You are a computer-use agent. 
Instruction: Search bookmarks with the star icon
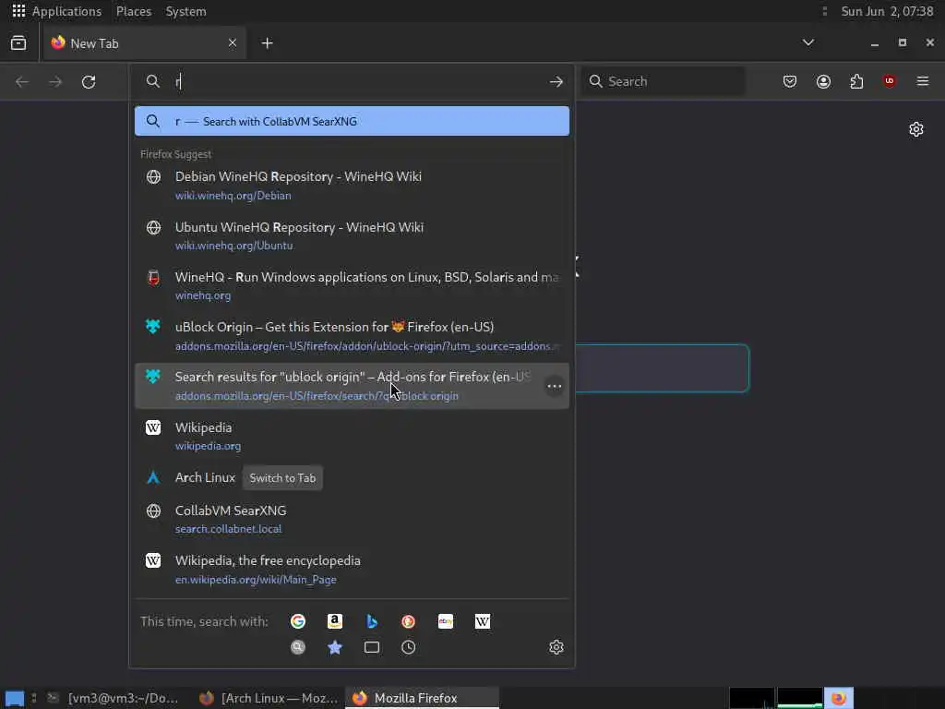coord(334,647)
